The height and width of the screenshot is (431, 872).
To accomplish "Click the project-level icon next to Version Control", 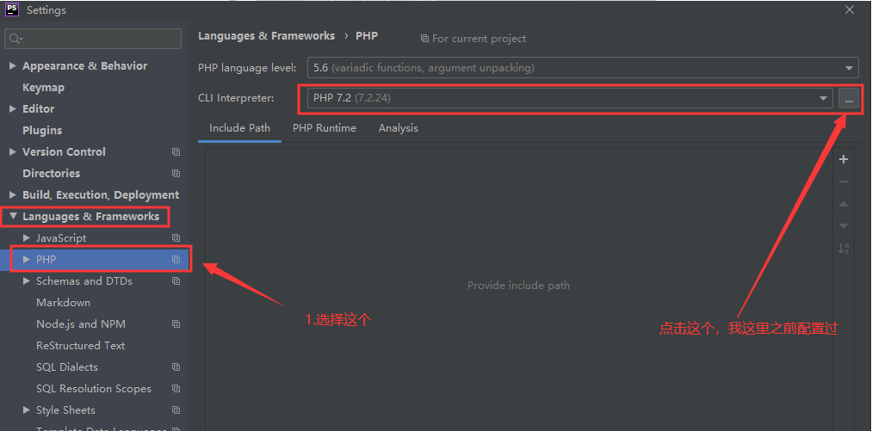I will pos(176,151).
